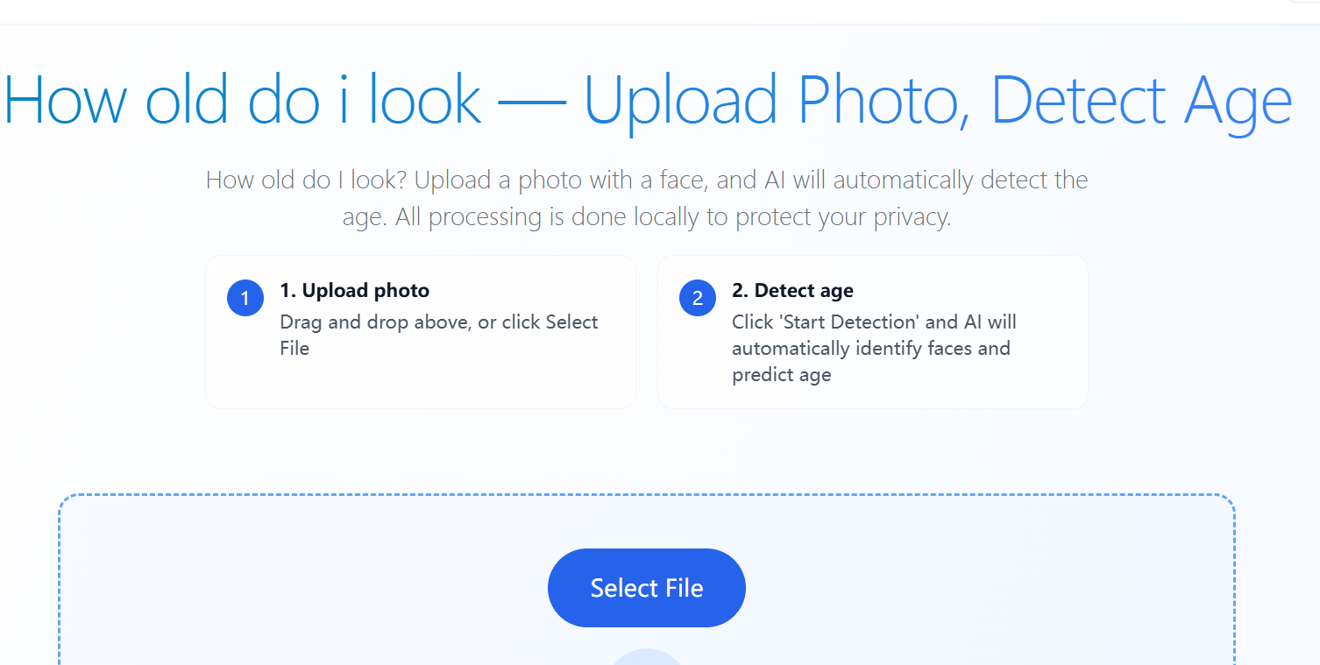
Task: Click the faded face icon below Select File
Action: click(646, 657)
